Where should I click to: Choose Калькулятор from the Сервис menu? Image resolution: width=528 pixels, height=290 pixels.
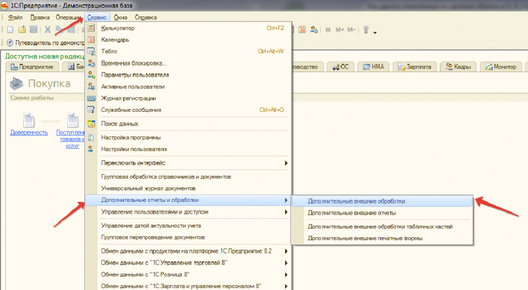[118, 28]
